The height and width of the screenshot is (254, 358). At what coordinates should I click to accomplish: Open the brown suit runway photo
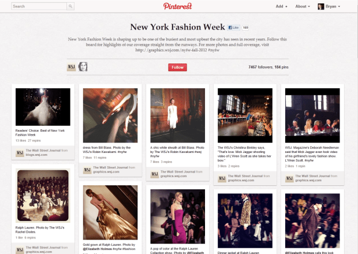[312, 221]
